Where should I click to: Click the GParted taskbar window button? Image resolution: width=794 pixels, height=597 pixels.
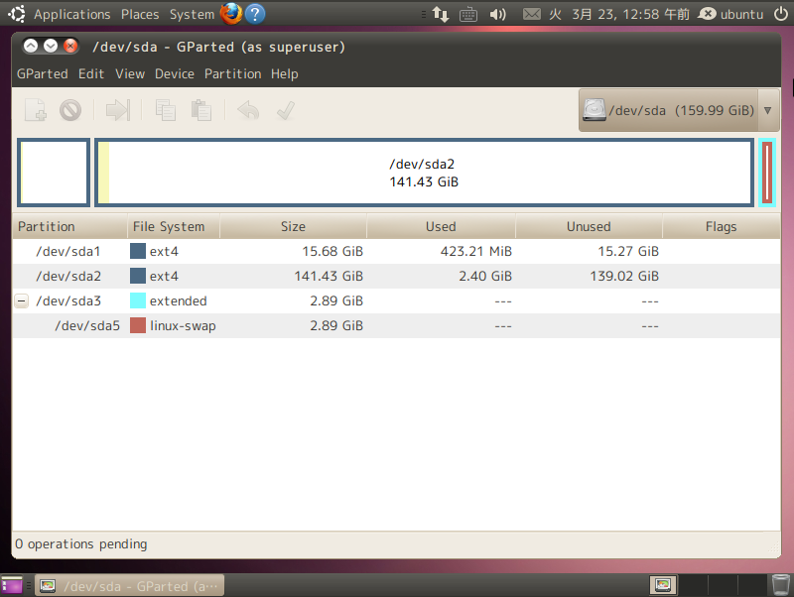(x=130, y=586)
